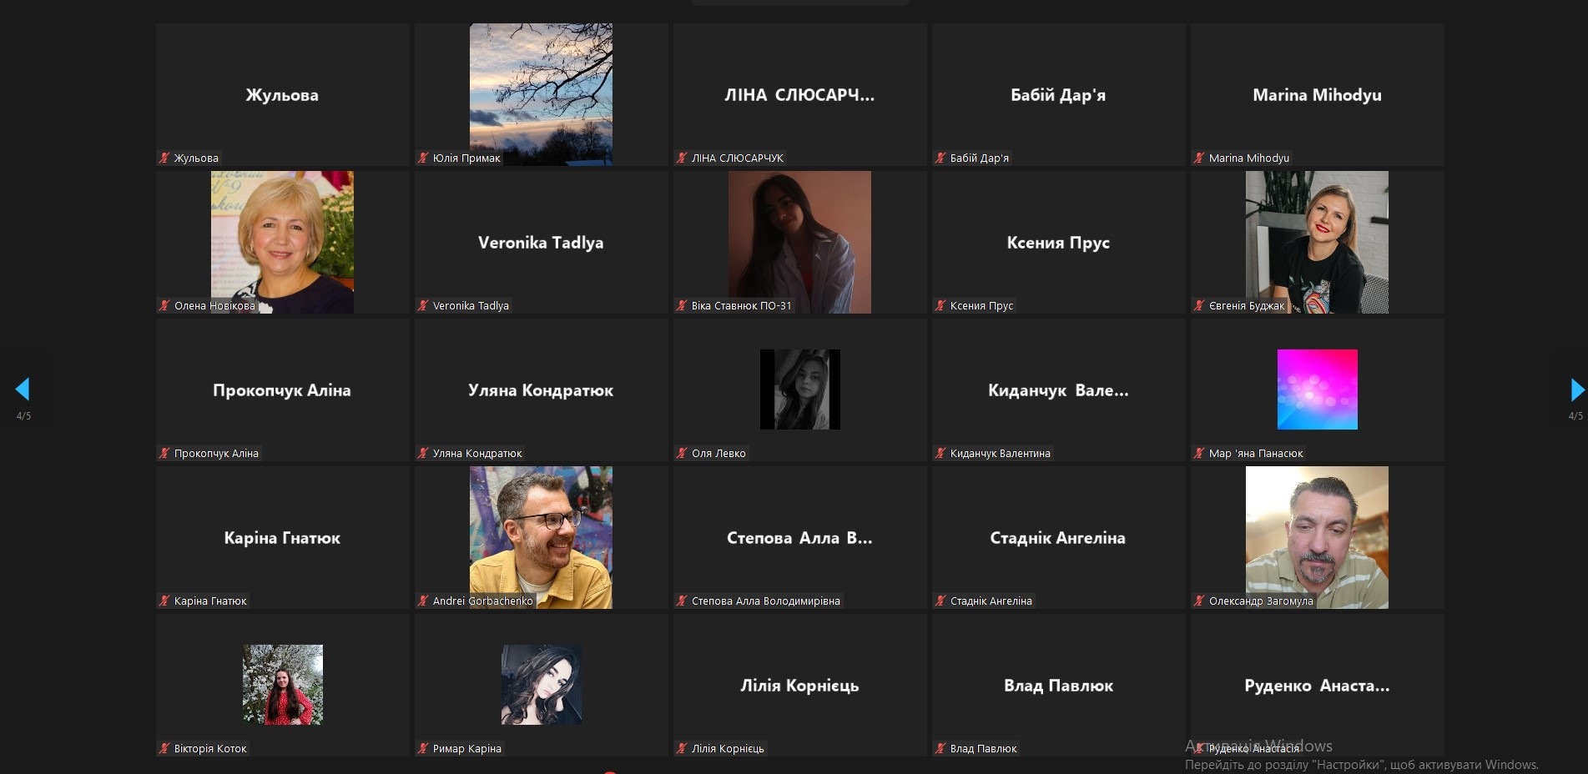Click muted mic icon beside Стаднік Ангеліна
1588x774 pixels.
pyautogui.click(x=940, y=601)
